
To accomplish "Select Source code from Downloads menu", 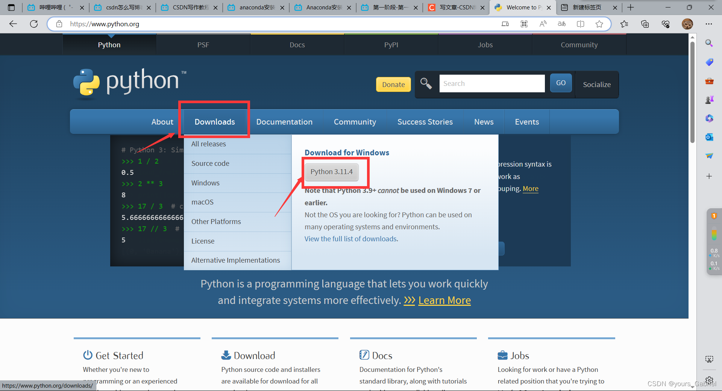I will click(x=238, y=164).
